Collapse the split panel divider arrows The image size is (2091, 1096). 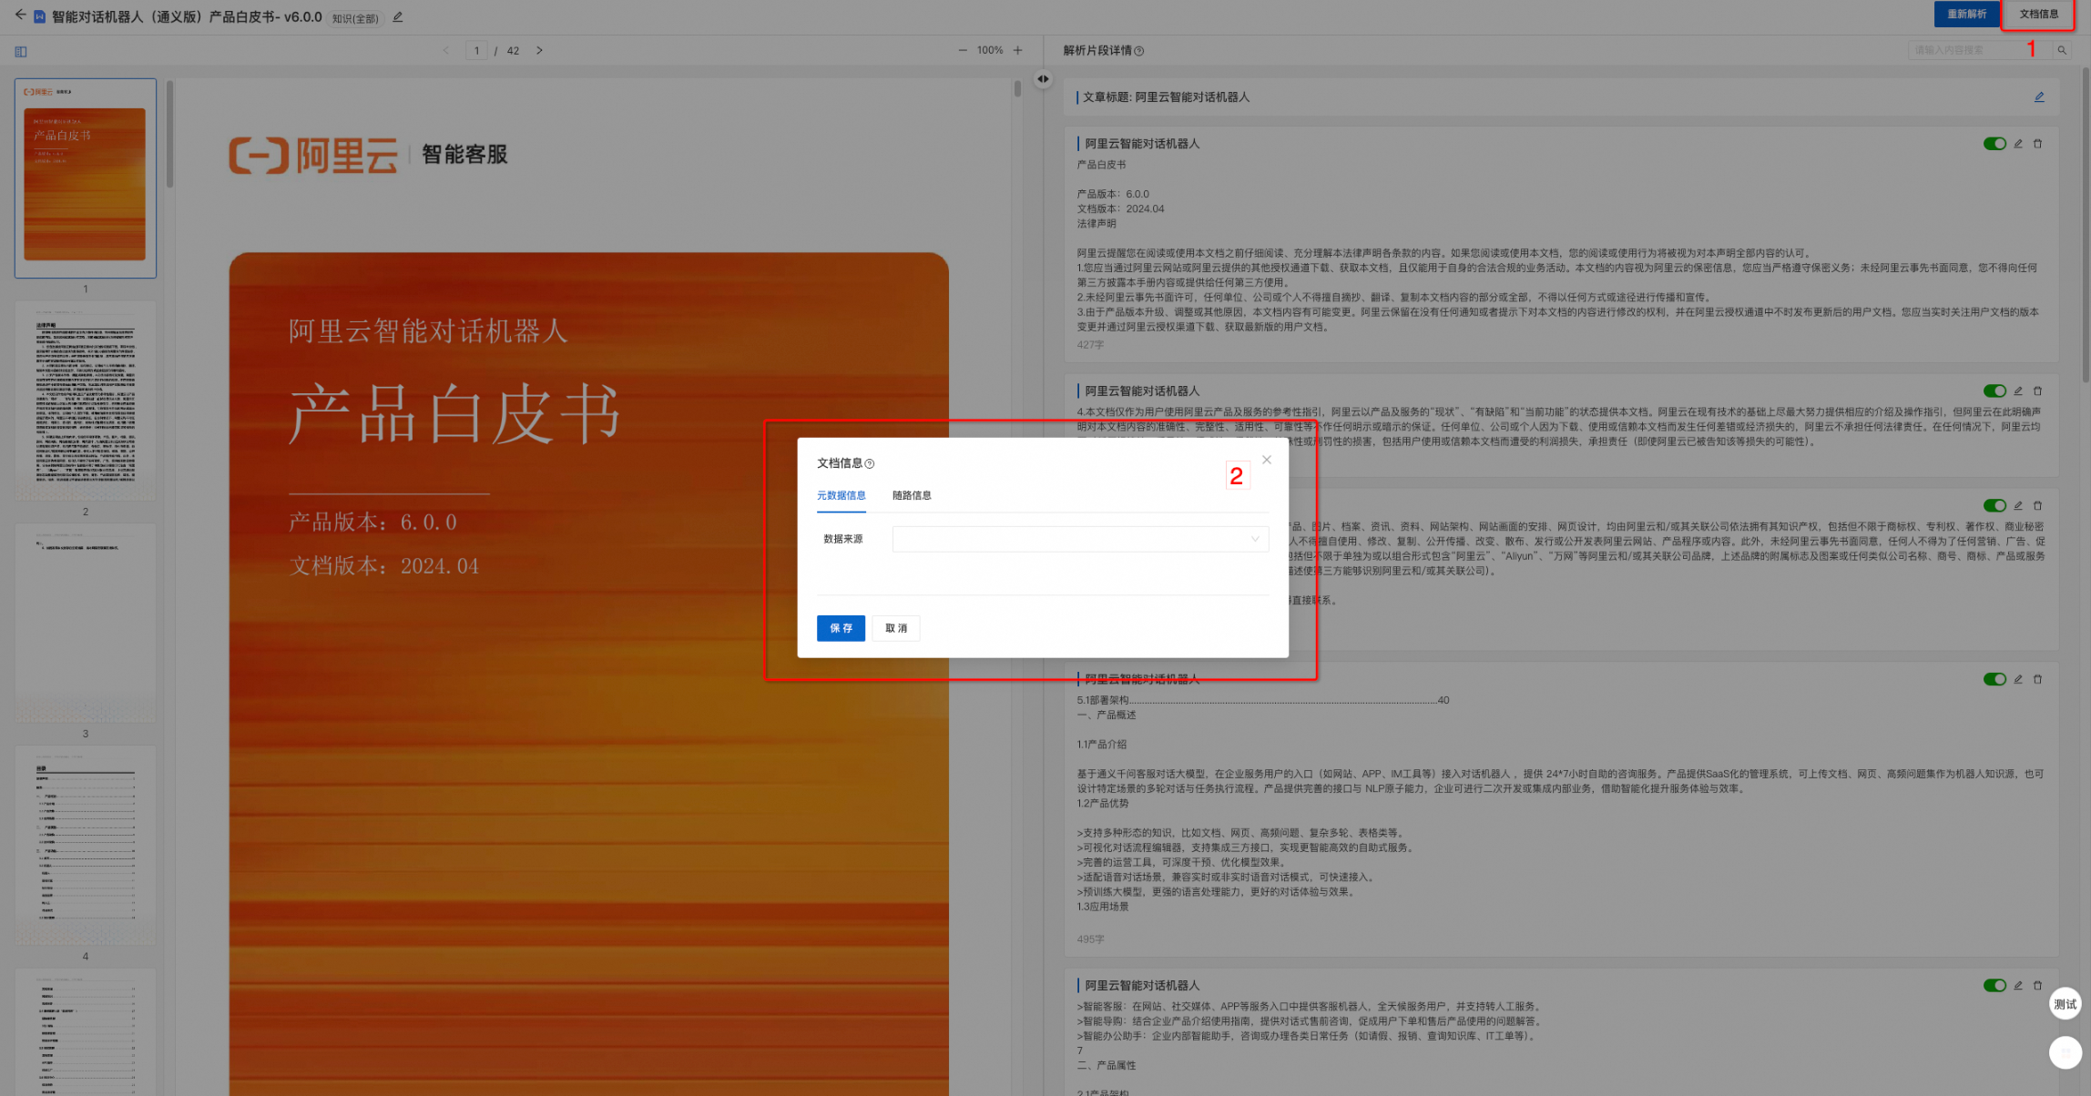[x=1043, y=79]
